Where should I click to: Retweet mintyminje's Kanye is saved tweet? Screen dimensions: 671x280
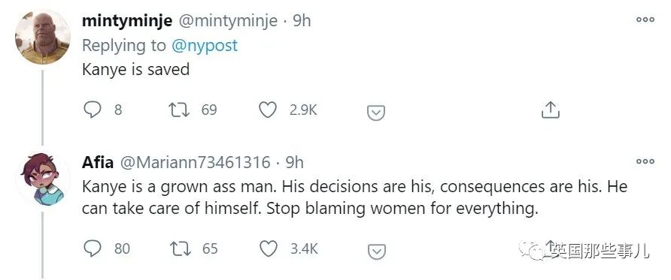pos(179,110)
